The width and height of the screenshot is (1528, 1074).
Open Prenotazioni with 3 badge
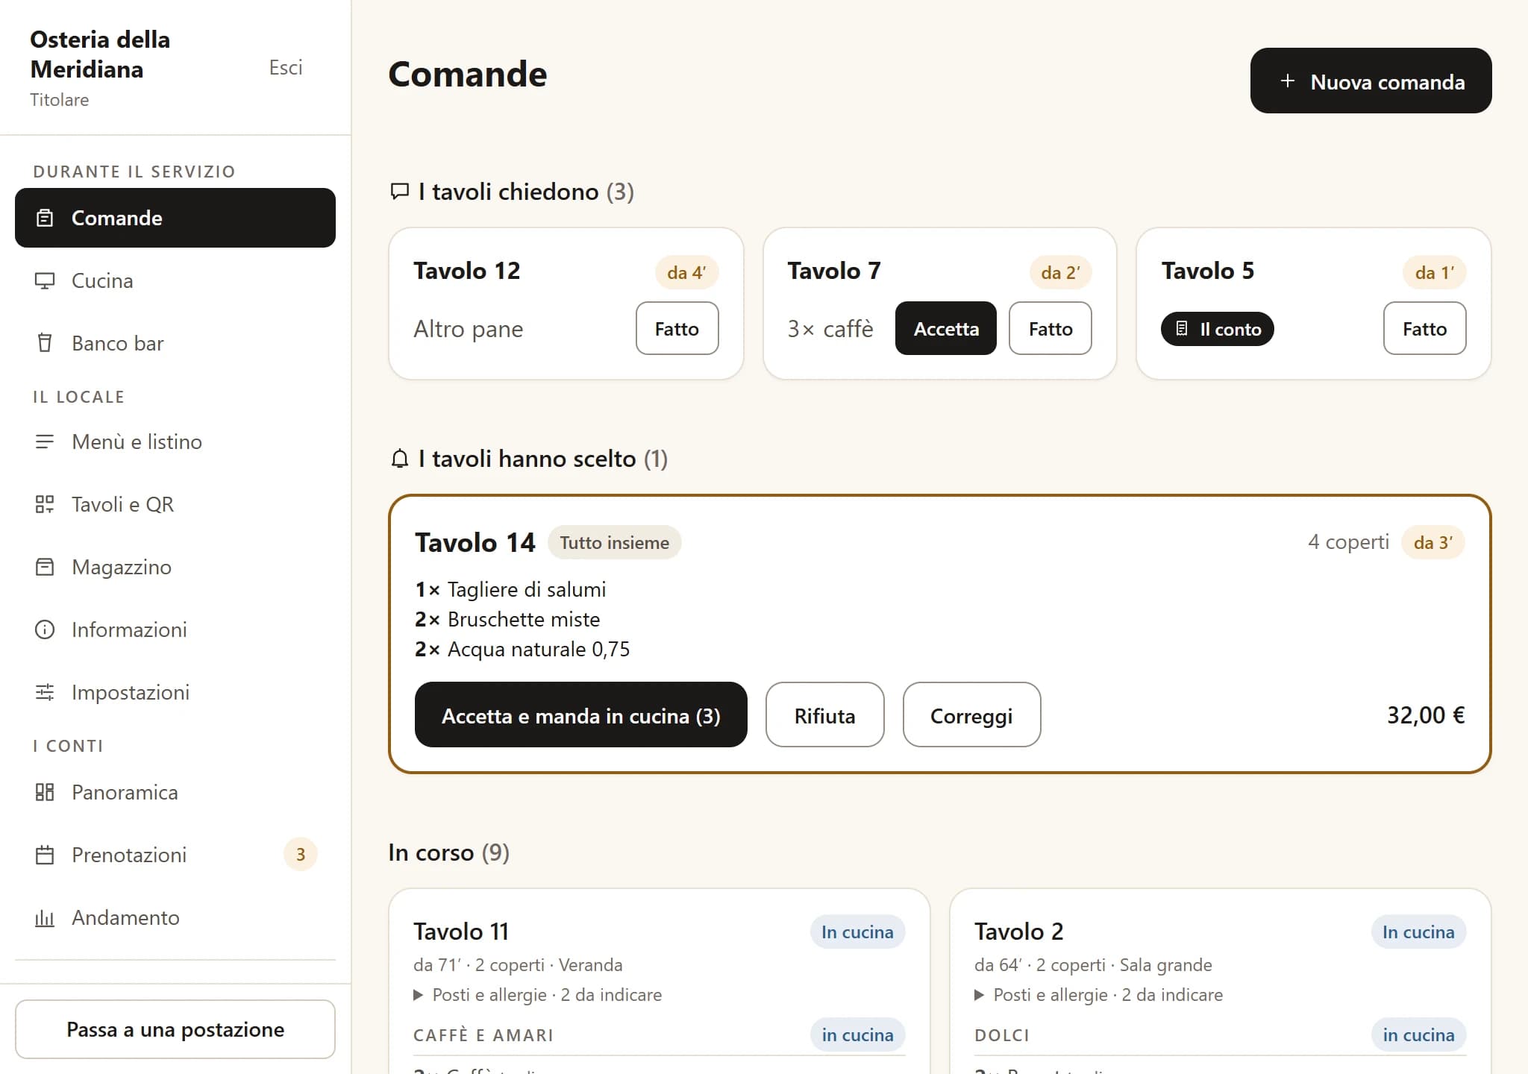pos(175,855)
